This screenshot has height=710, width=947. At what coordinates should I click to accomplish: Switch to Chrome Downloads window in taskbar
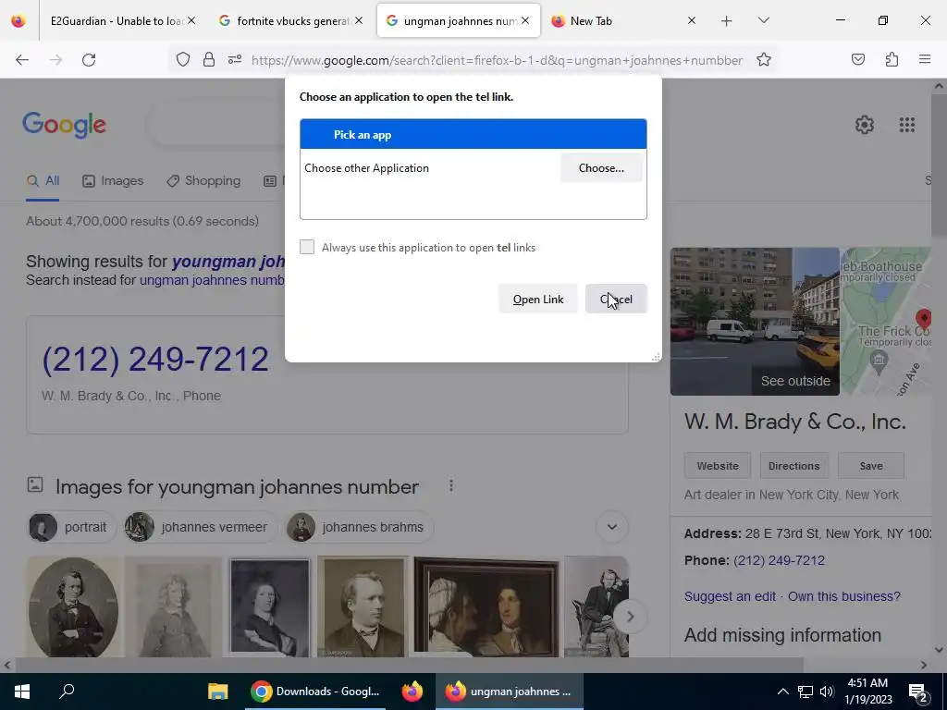[315, 692]
